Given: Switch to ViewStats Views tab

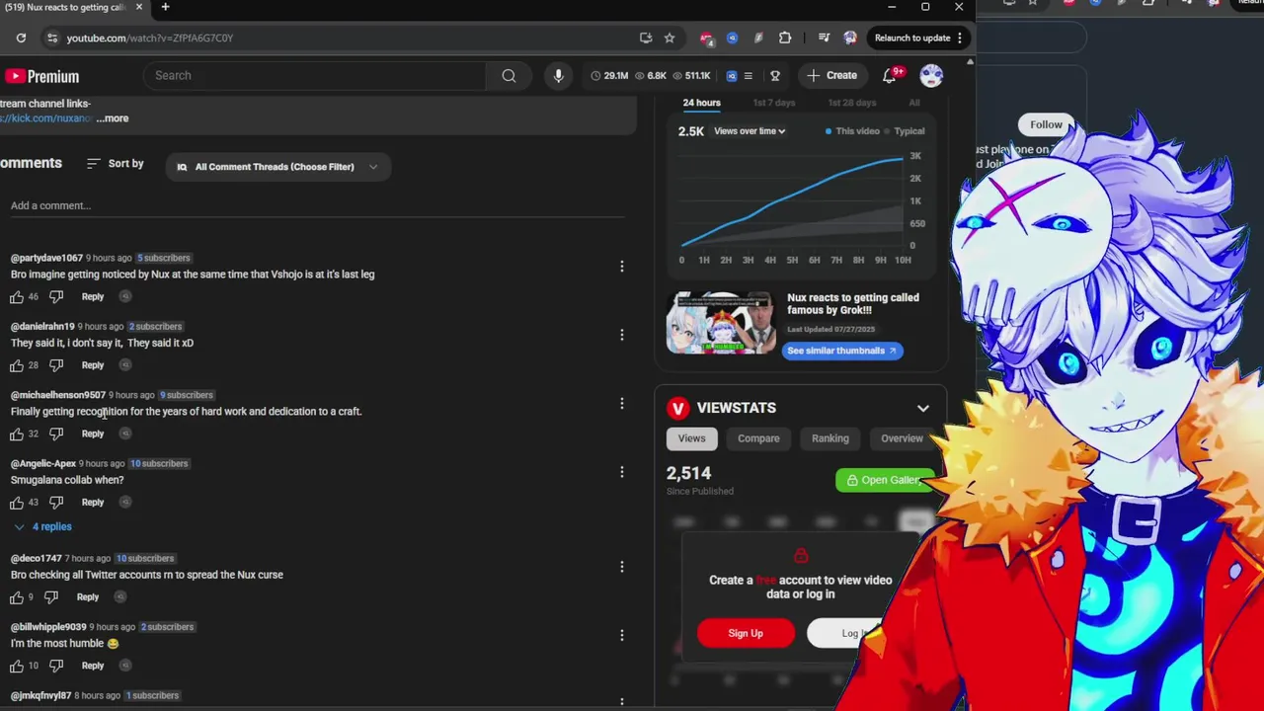Looking at the screenshot, I should (691, 438).
